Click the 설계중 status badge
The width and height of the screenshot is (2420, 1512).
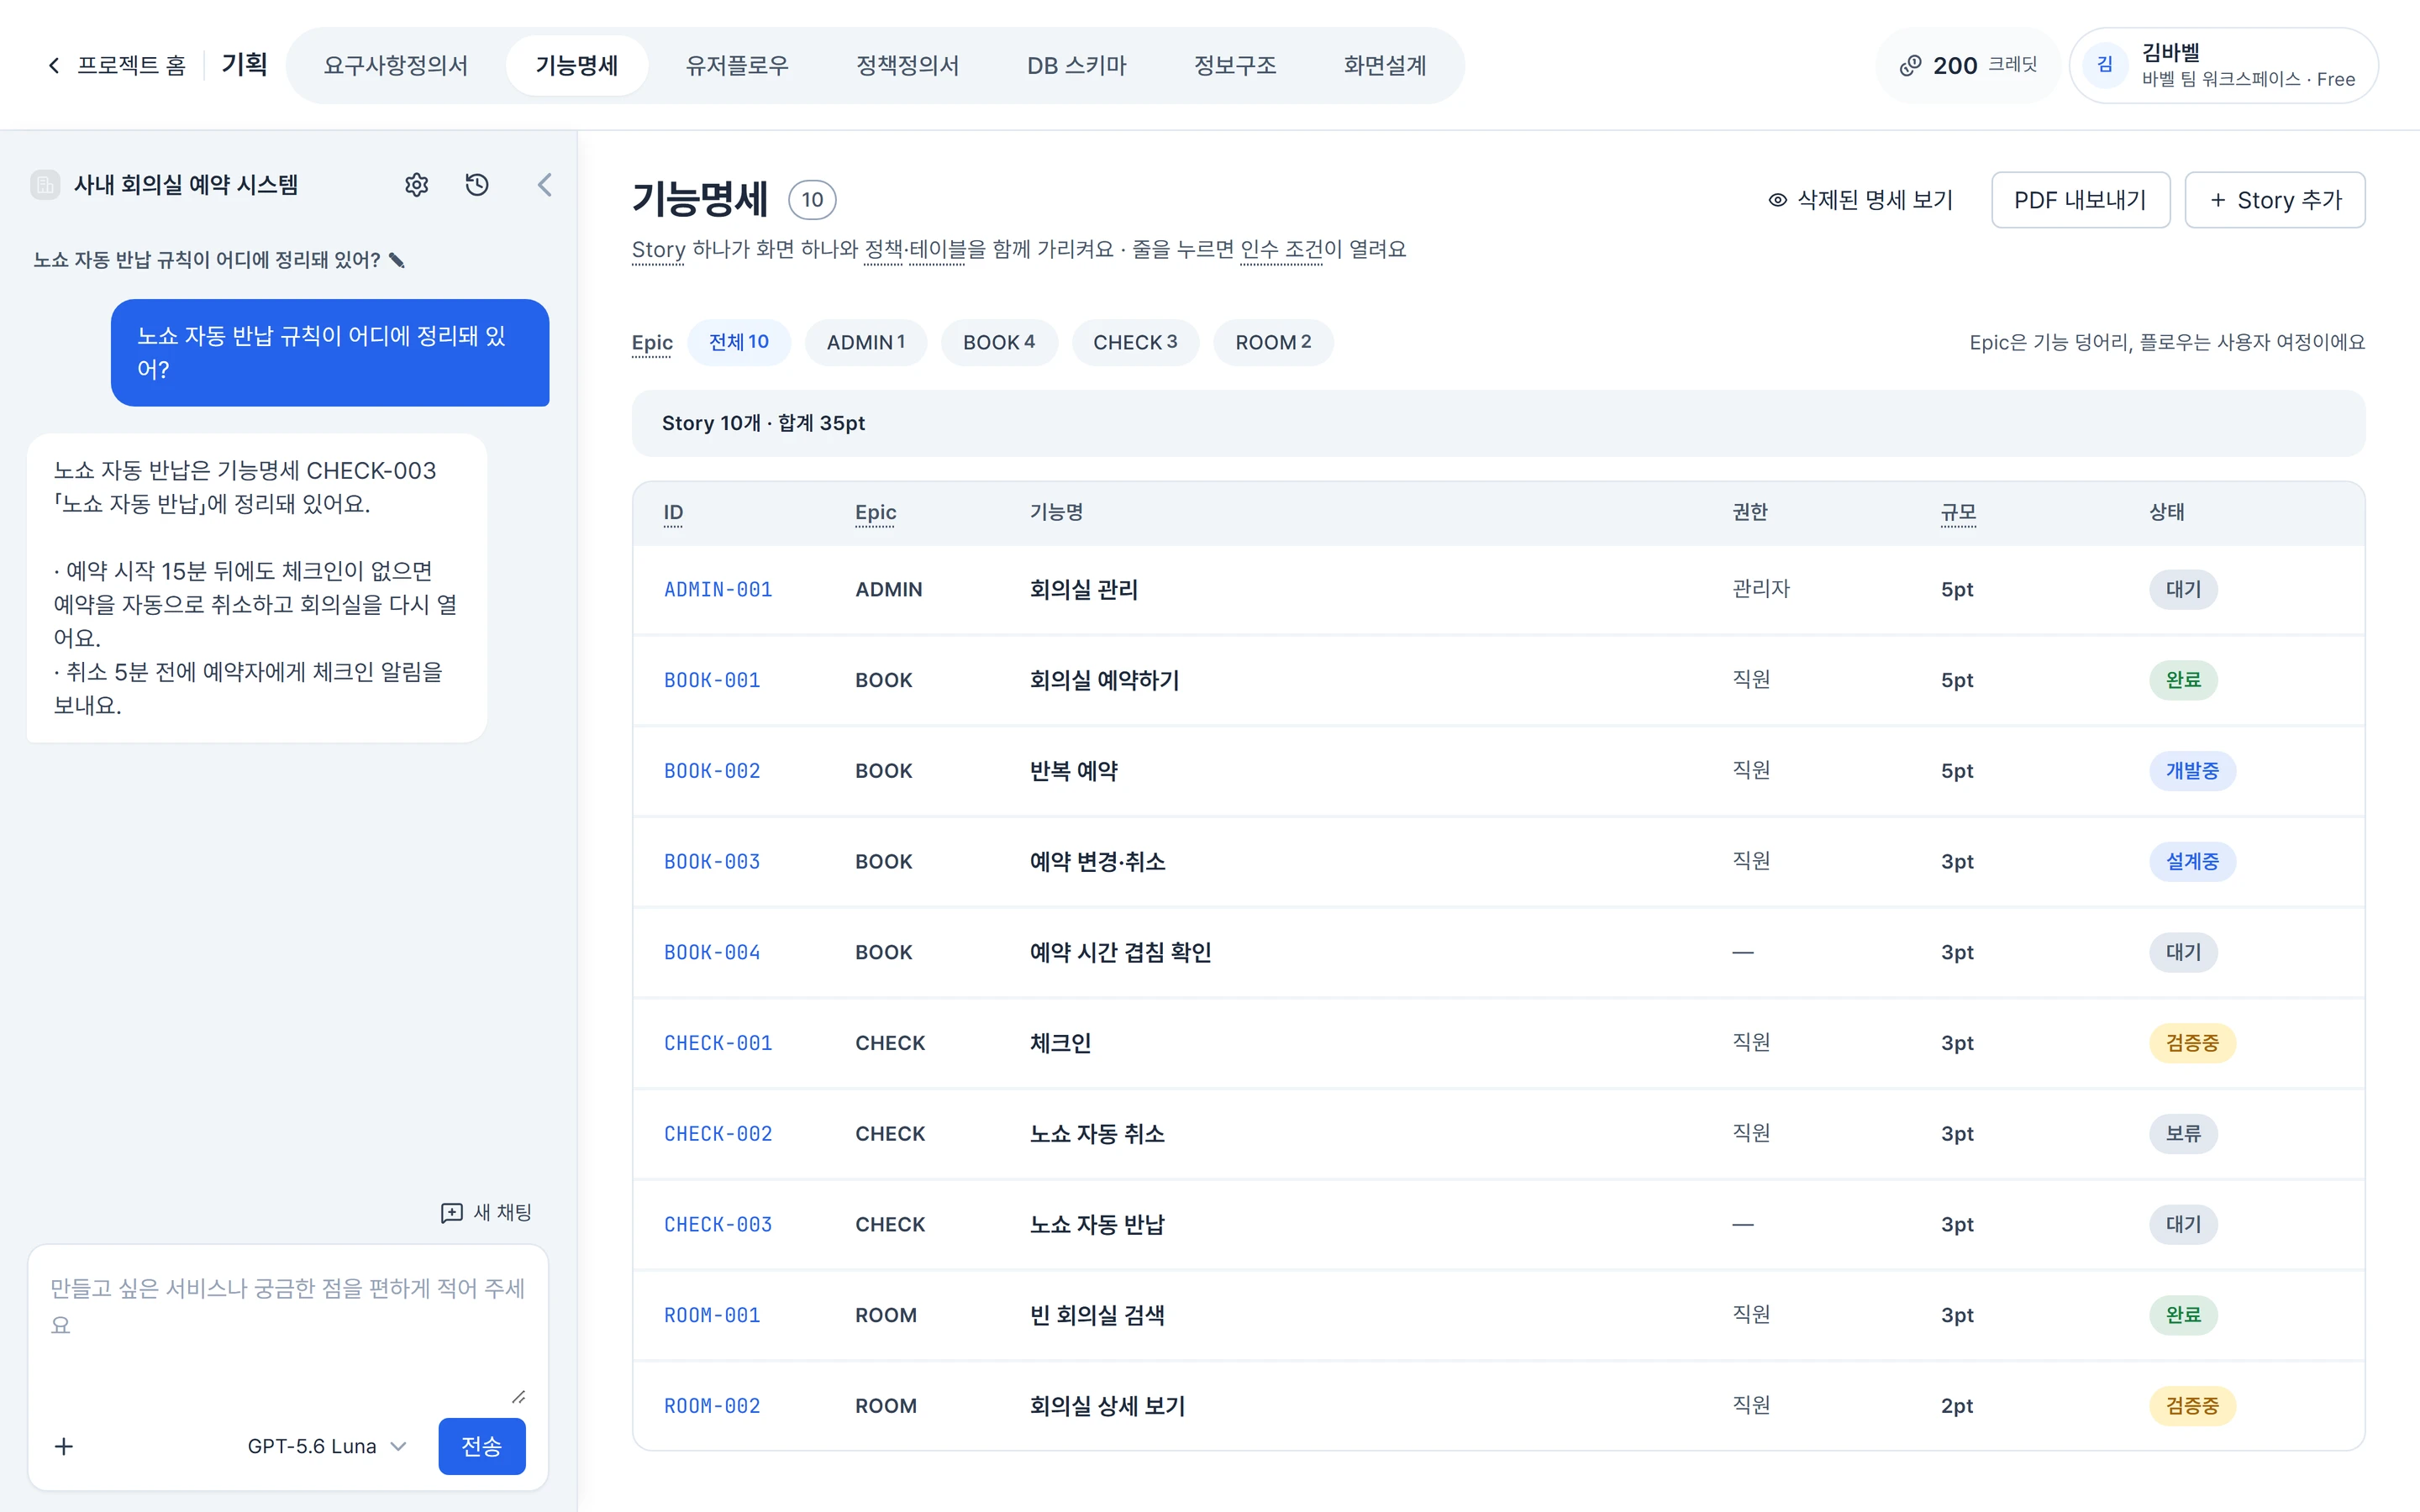point(2192,862)
